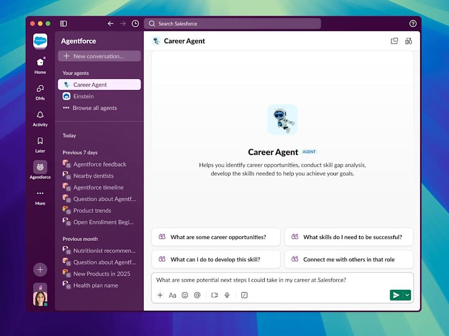Send the message with green arrow
This screenshot has height=336, width=449.
click(396, 295)
